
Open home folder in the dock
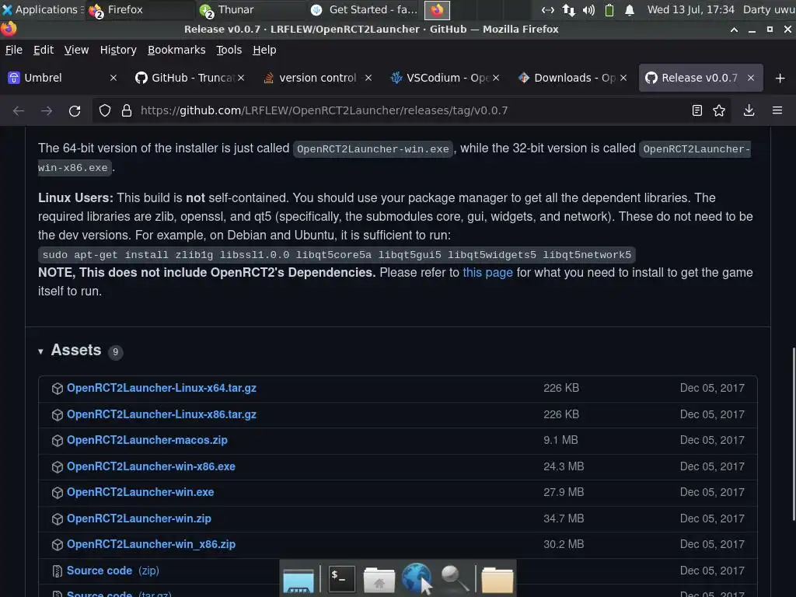(379, 580)
